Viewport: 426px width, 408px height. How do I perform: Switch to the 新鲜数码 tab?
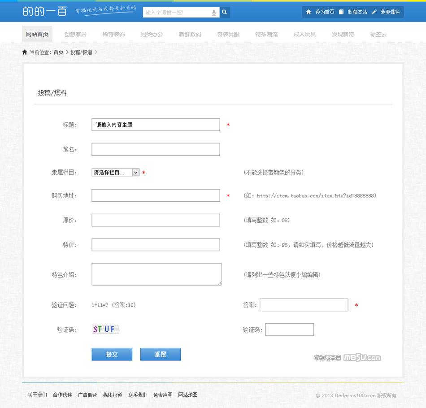click(x=190, y=34)
